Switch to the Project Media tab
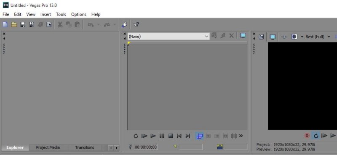 [x=48, y=147]
